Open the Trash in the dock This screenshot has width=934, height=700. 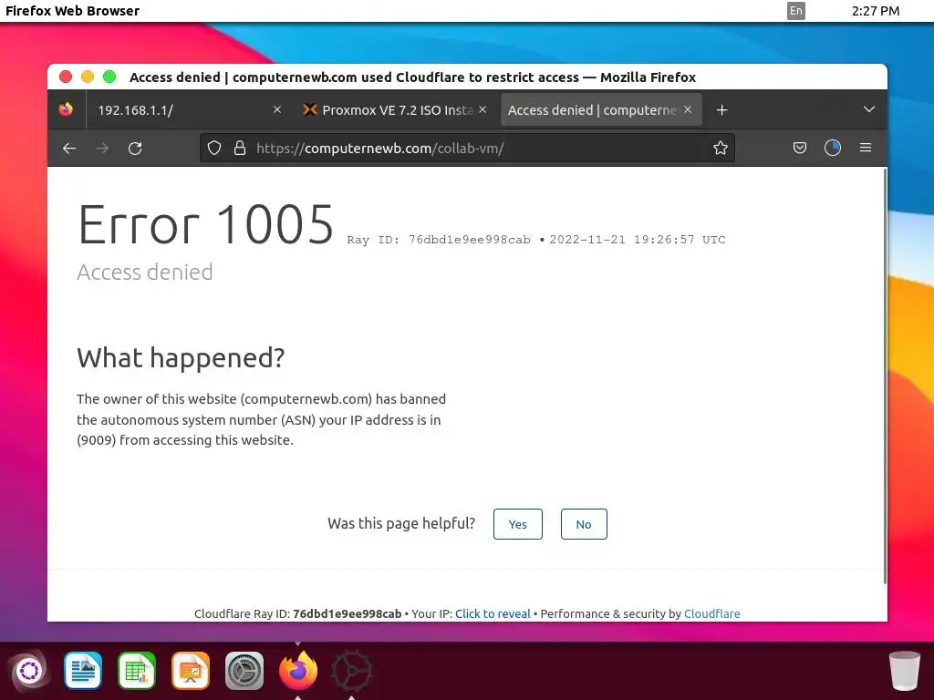[904, 672]
